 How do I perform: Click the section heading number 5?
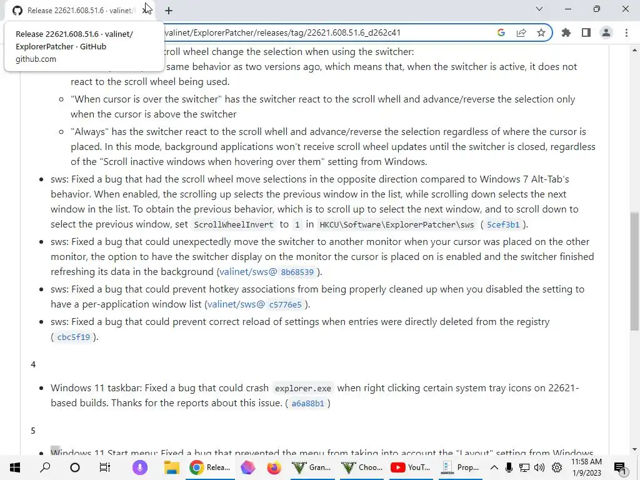[x=33, y=431]
